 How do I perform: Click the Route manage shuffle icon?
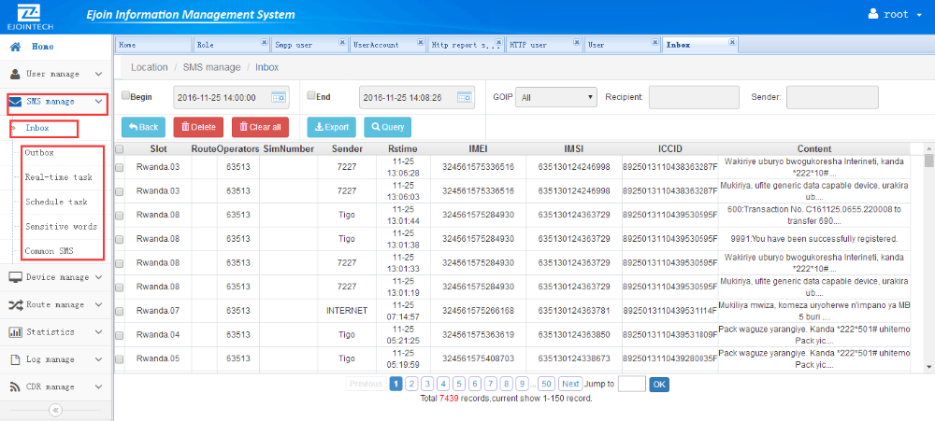click(16, 305)
